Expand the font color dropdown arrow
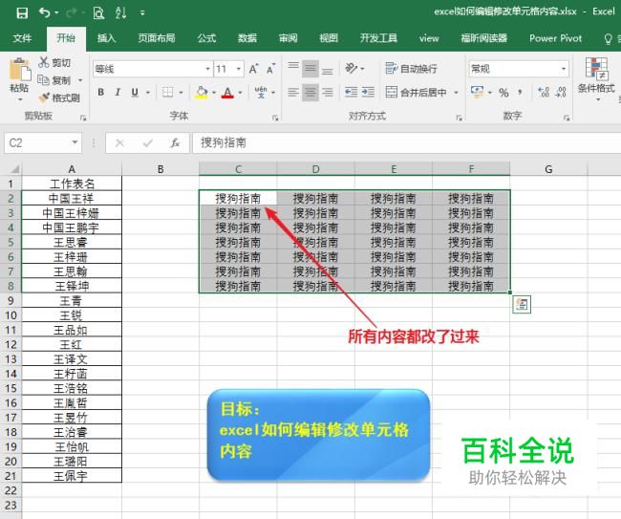Screen dimensions: 621x519 point(240,93)
